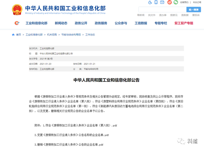204x150 pixels.
Task: Click the 2021年 第3号 document number
Action: (46, 59)
